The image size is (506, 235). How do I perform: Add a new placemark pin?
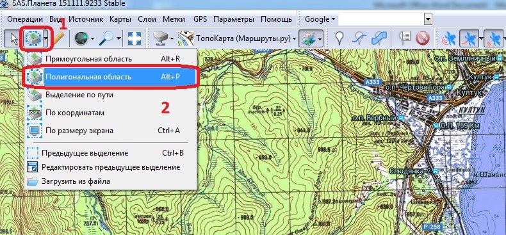pos(339,38)
